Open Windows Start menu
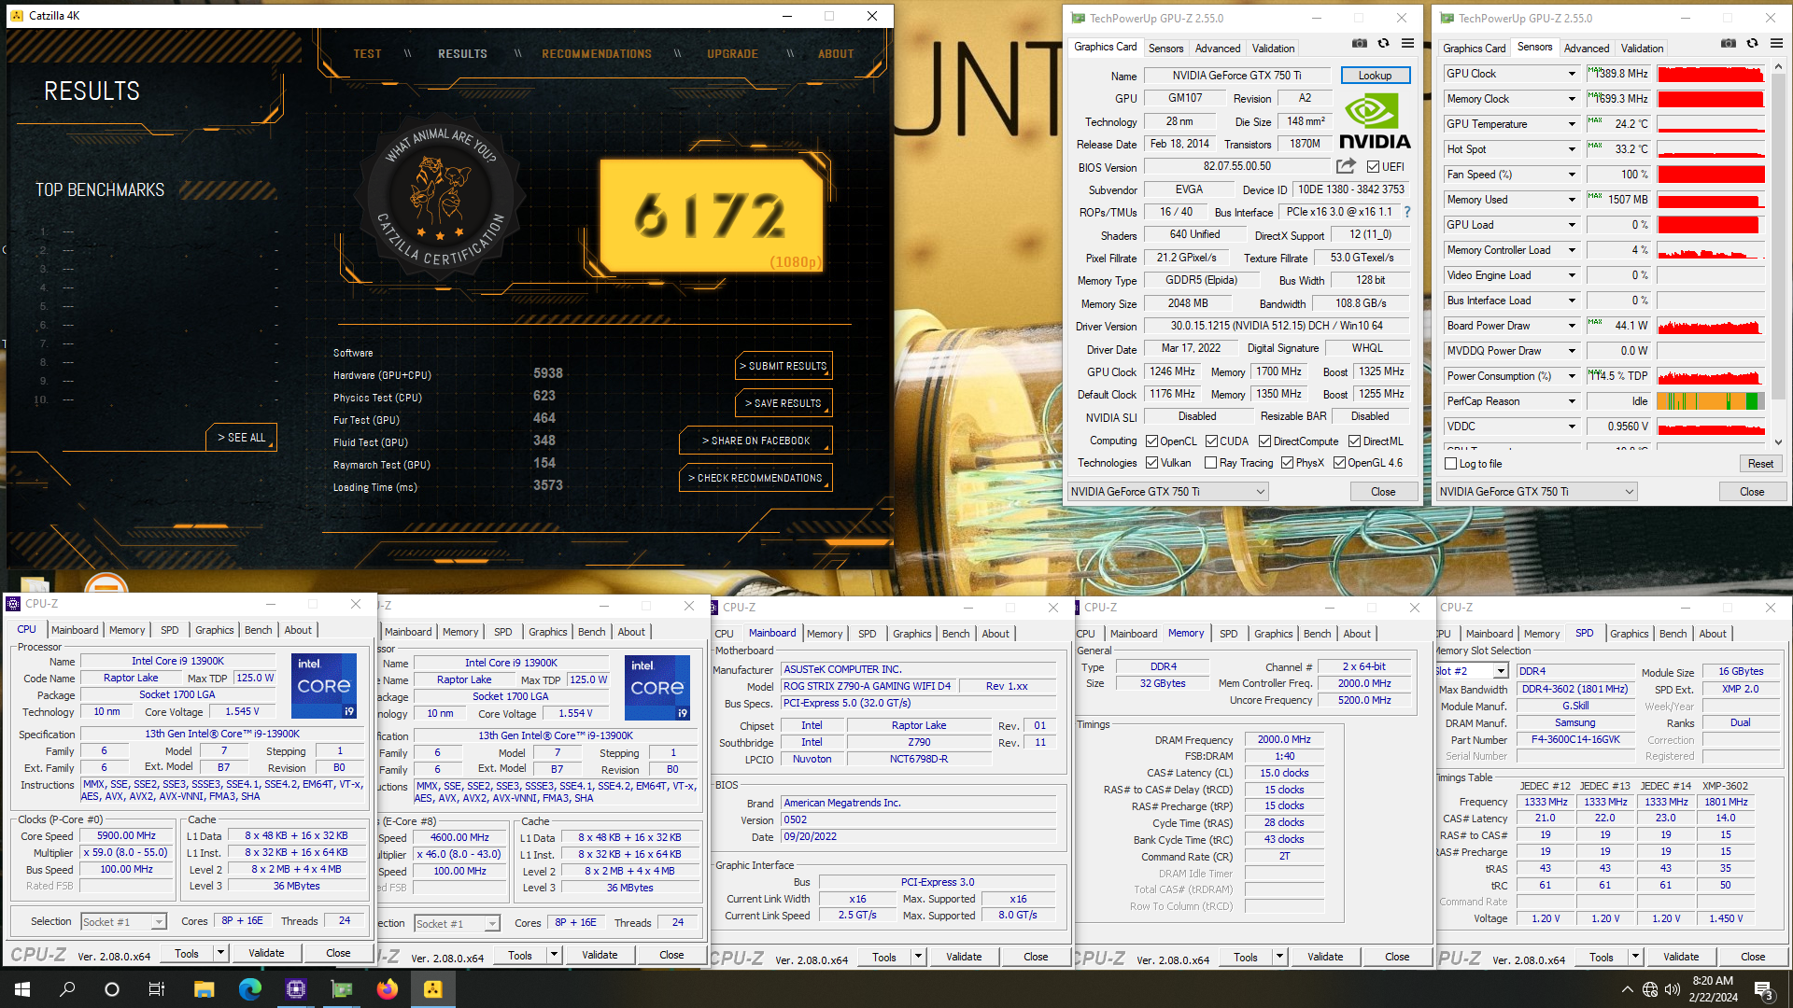Image resolution: width=1793 pixels, height=1008 pixels. click(x=22, y=989)
